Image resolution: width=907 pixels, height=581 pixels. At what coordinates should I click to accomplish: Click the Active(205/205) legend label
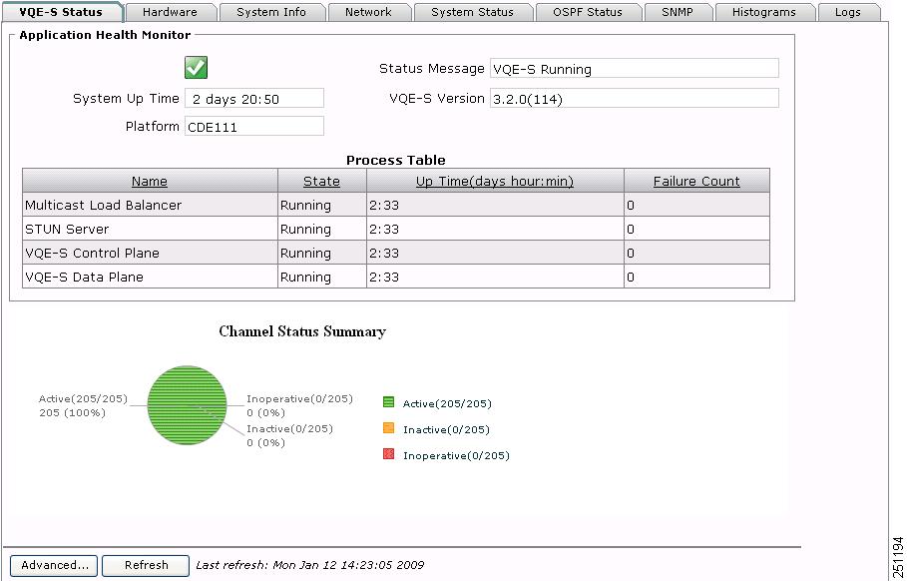pyautogui.click(x=447, y=404)
